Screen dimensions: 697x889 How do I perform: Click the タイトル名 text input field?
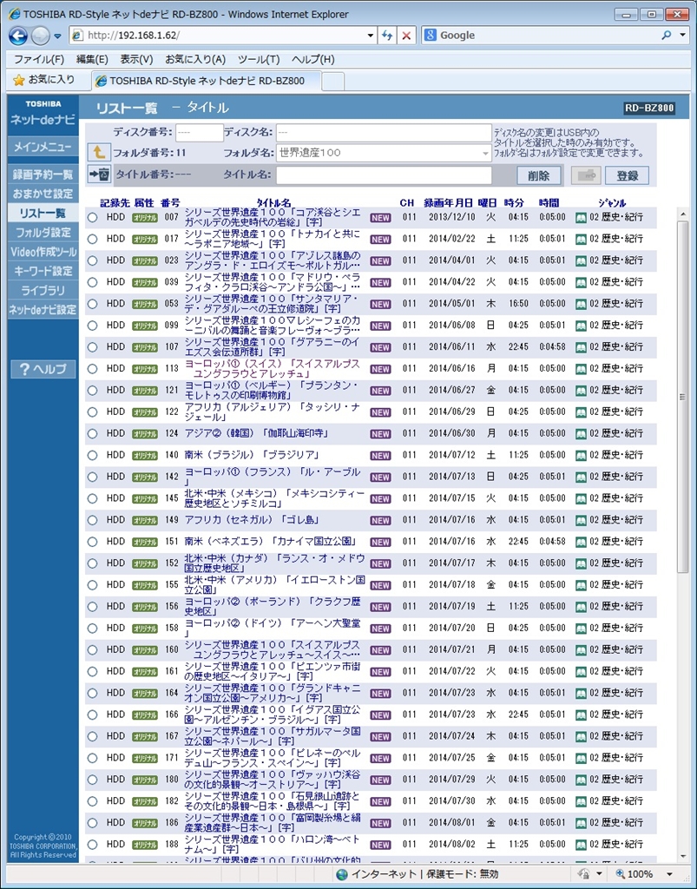coord(384,175)
